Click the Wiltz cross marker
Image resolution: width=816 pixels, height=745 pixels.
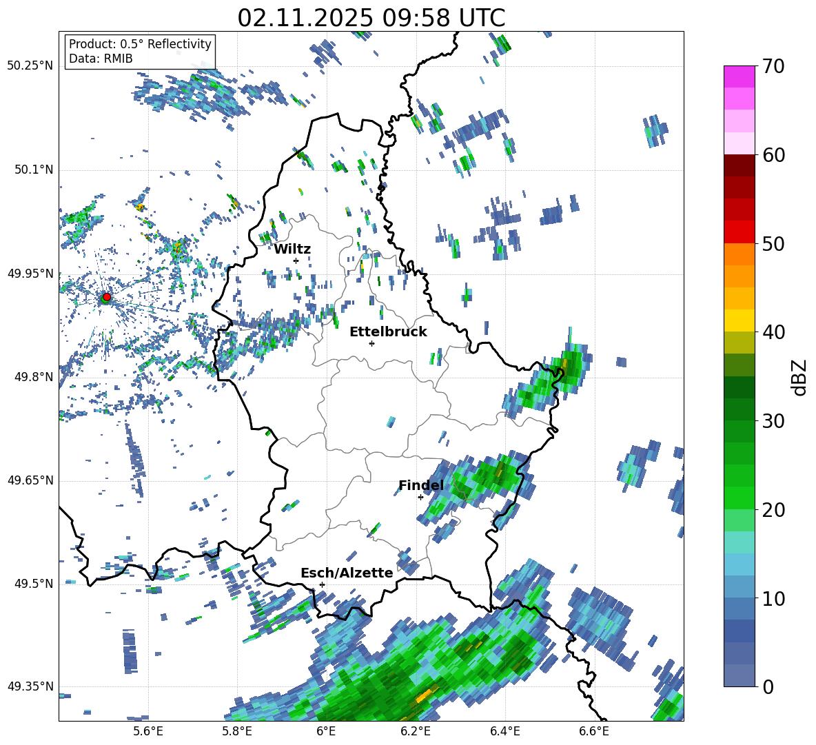pyautogui.click(x=296, y=261)
